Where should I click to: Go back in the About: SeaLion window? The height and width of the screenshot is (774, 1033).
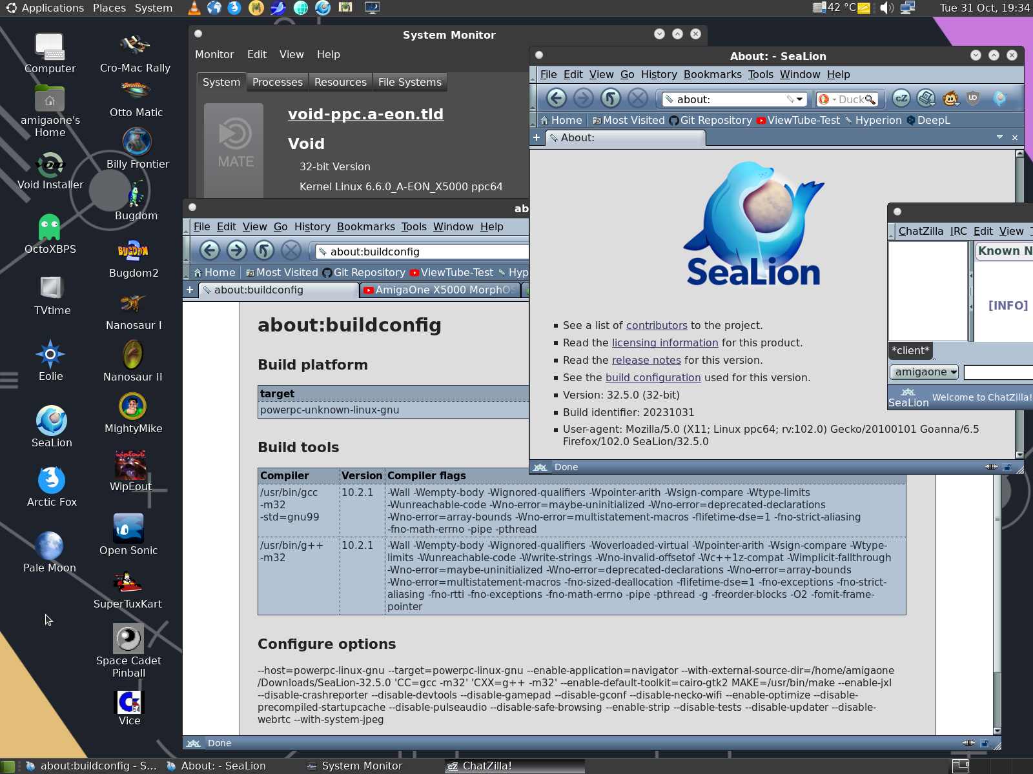click(x=557, y=98)
